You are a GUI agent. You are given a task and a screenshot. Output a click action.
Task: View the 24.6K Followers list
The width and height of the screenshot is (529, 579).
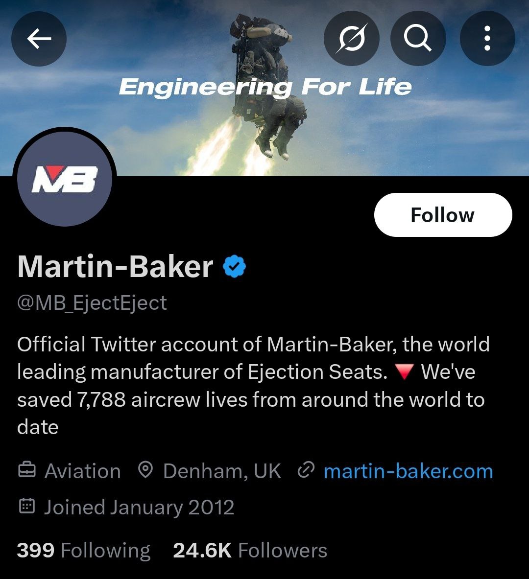coord(250,551)
